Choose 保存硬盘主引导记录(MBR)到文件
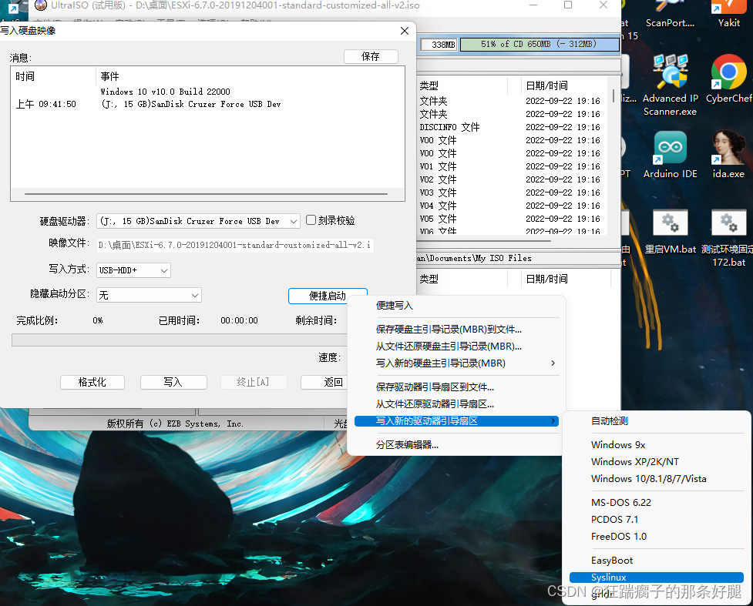The width and height of the screenshot is (753, 606). 449,329
